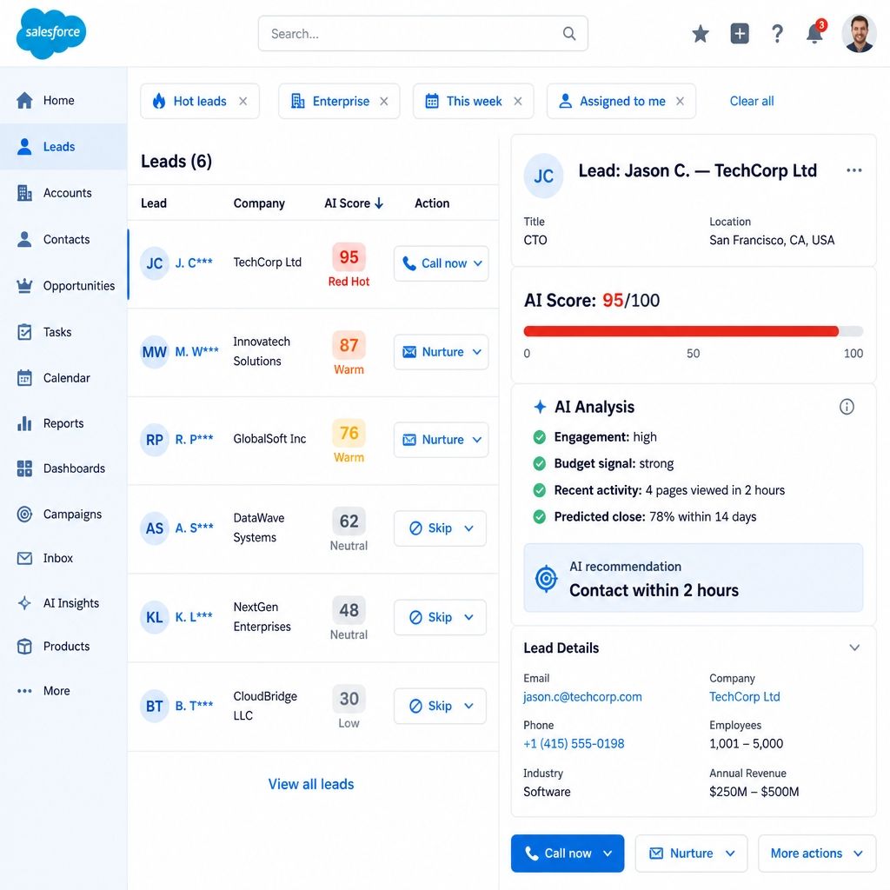Click the Hot leads flame icon
This screenshot has width=890, height=890.
[x=159, y=101]
